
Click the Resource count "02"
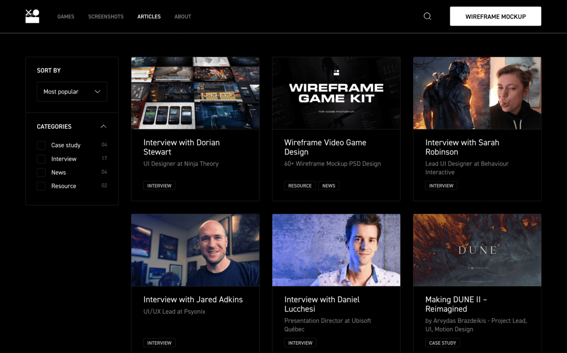tap(104, 186)
